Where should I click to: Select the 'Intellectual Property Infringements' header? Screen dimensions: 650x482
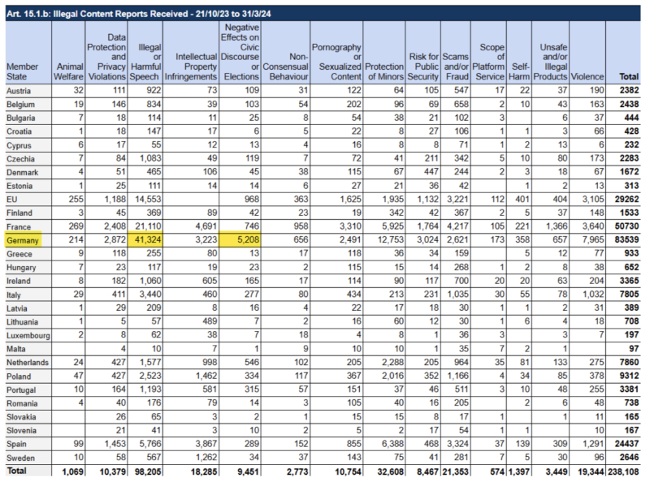coord(192,71)
